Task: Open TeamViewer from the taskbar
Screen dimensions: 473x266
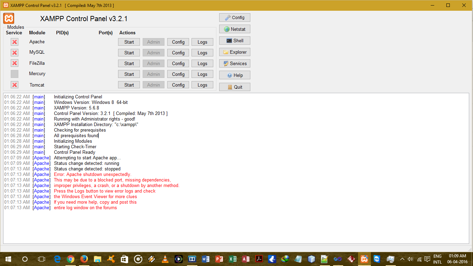Action: coord(377,259)
